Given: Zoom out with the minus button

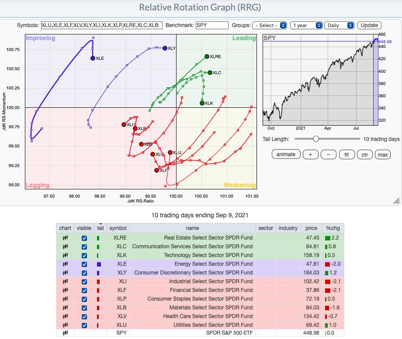Looking at the screenshot, I should [329, 154].
